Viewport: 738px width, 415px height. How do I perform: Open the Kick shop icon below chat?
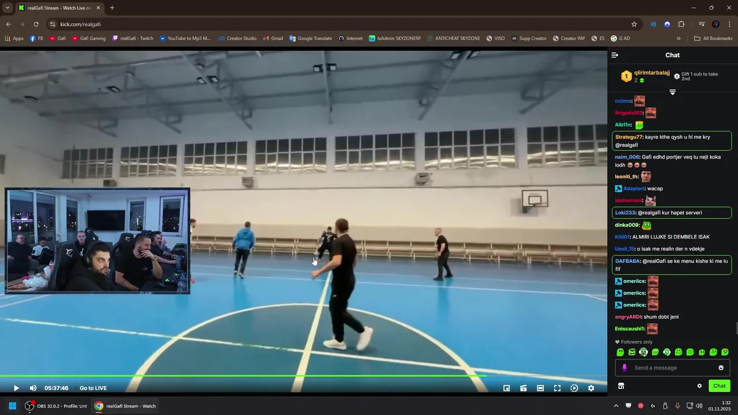pos(621,386)
